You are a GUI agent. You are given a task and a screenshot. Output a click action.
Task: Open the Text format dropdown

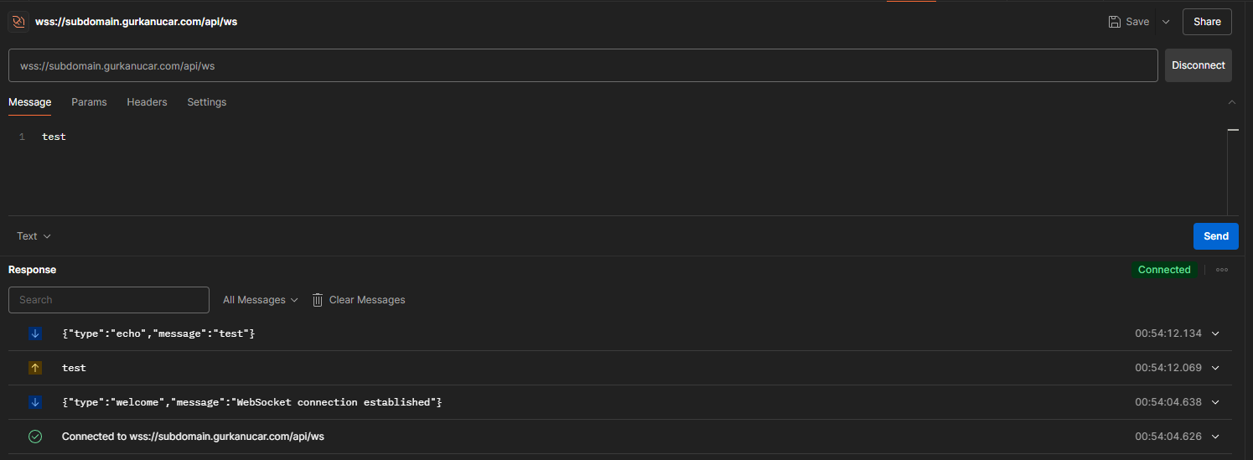34,236
